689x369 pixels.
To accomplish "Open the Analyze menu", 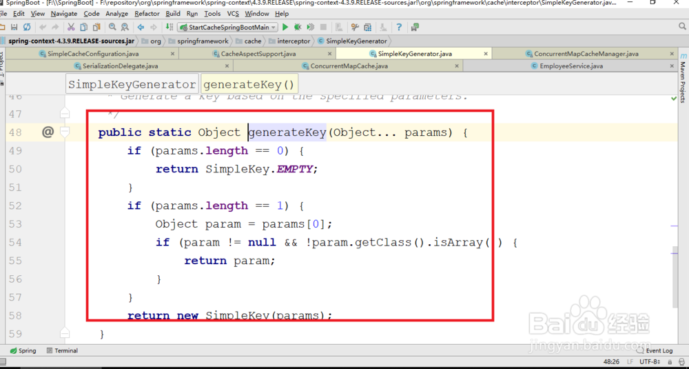I will [x=117, y=14].
